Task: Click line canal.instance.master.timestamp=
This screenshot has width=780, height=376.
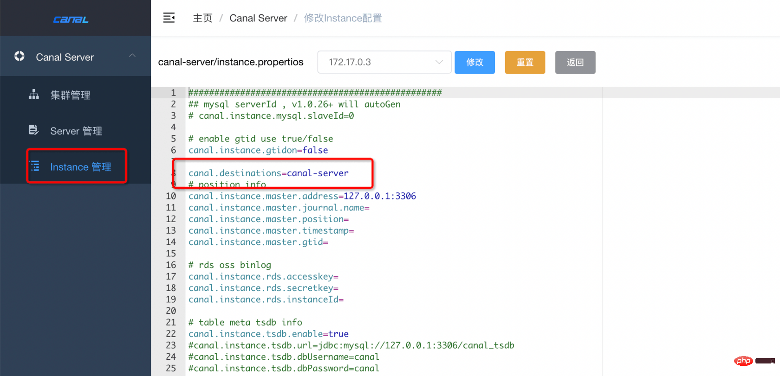Action: [271, 230]
